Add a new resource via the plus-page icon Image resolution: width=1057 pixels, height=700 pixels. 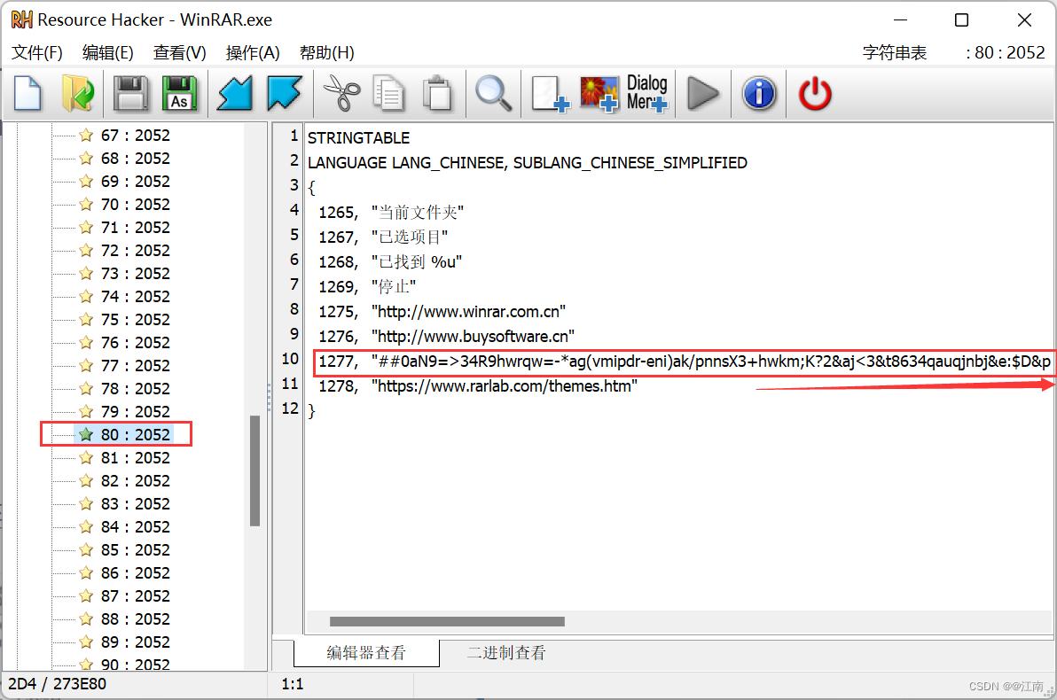(x=549, y=93)
